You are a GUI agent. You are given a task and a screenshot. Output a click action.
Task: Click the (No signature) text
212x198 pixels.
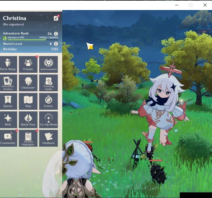13,24
